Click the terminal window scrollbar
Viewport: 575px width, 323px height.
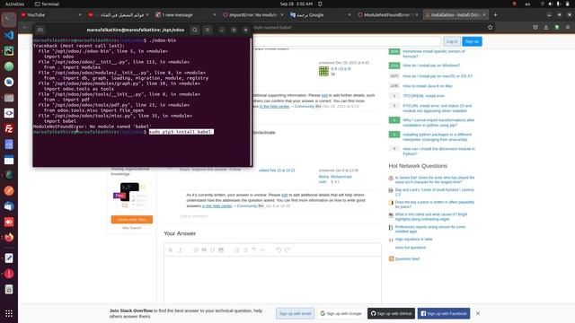click(251, 100)
